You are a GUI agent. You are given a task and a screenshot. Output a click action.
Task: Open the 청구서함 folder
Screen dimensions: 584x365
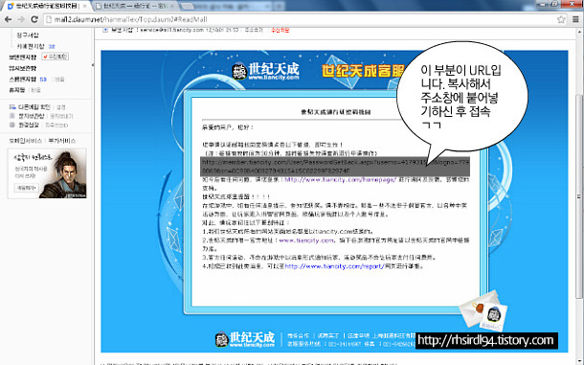pyautogui.click(x=28, y=35)
